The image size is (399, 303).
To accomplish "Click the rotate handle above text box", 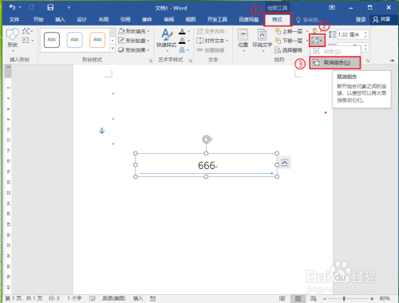I will coord(207,140).
